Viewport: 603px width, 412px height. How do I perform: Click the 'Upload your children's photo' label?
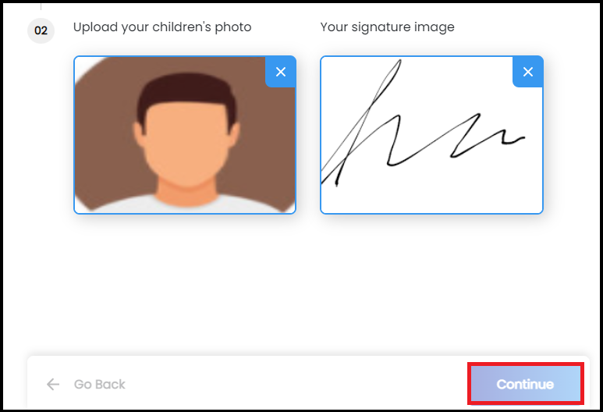(162, 27)
